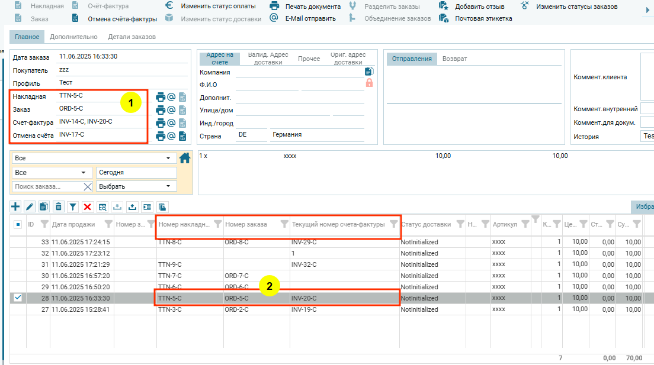Screen dimensions: 654x365
Task: Toggle the select-all checkbox in grid header
Action: tap(18, 225)
